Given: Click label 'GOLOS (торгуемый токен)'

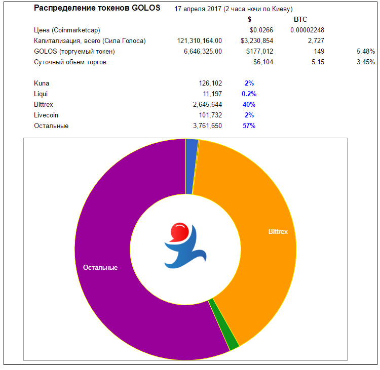Looking at the screenshot, I should 74,52.
